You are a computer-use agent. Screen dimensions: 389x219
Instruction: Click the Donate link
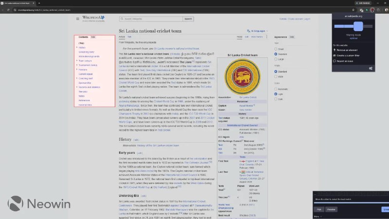coord(283,19)
